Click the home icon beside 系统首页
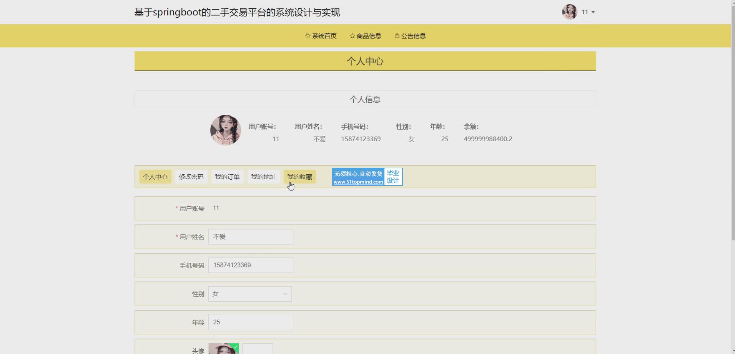 click(x=308, y=36)
